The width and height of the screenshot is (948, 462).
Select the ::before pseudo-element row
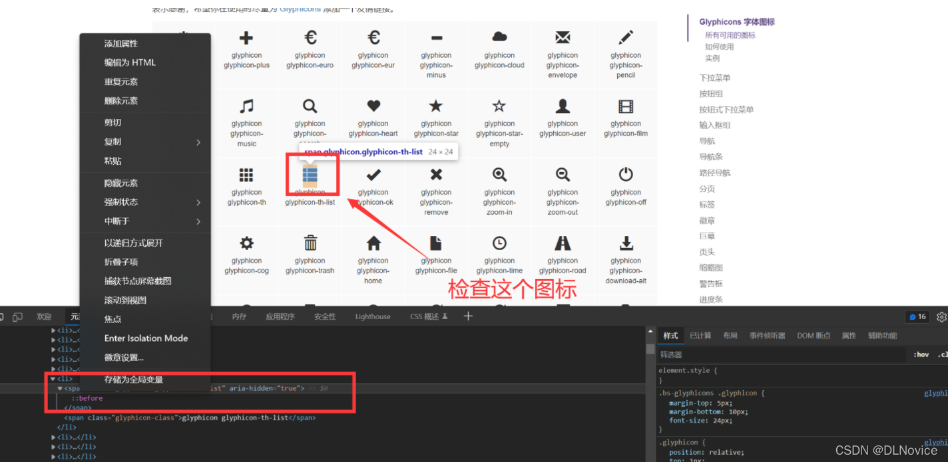pyautogui.click(x=89, y=398)
